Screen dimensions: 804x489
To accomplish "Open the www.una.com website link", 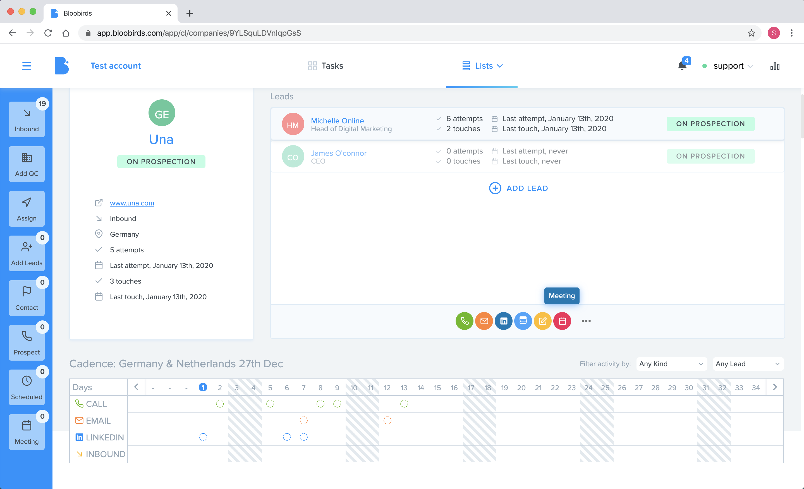I will (132, 203).
